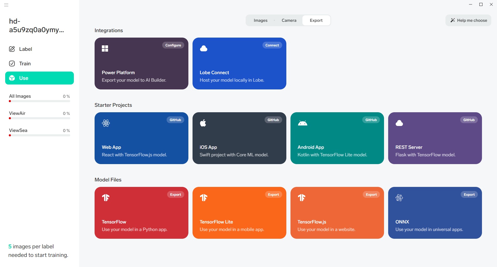This screenshot has height=267, width=497.
Task: Open the iOS App card title
Action: click(208, 147)
